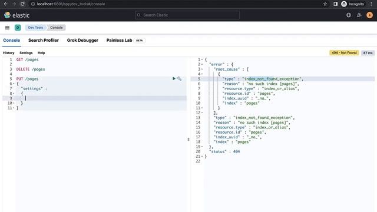Click "status" : 404 in output
This screenshot has width=377, height=212.
[x=224, y=152]
